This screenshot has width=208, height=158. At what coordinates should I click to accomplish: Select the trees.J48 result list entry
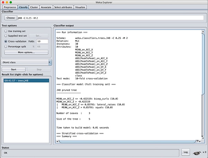[x=26, y=80]
